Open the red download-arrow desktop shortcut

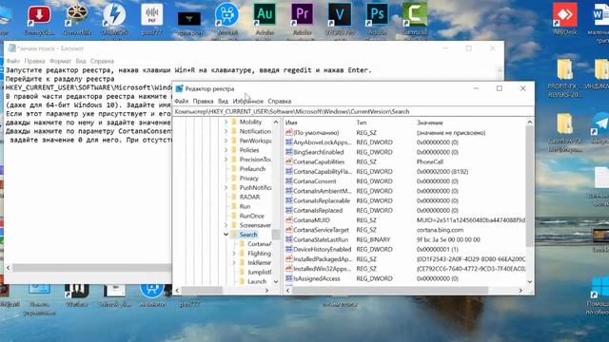coord(39,16)
